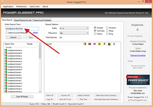Click the Check All button
The image size is (153, 107).
pos(49,95)
